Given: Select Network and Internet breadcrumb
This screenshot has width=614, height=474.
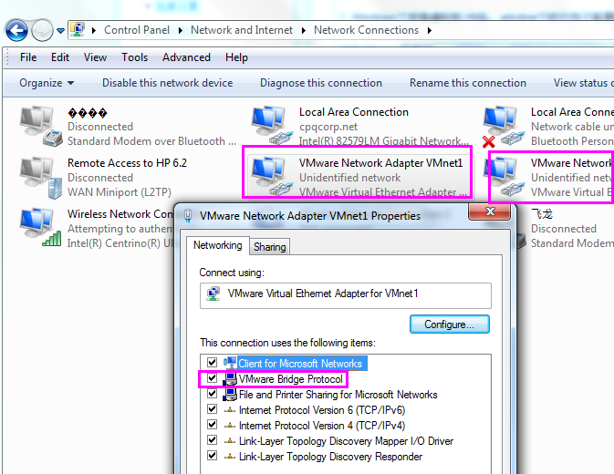Looking at the screenshot, I should click(242, 30).
